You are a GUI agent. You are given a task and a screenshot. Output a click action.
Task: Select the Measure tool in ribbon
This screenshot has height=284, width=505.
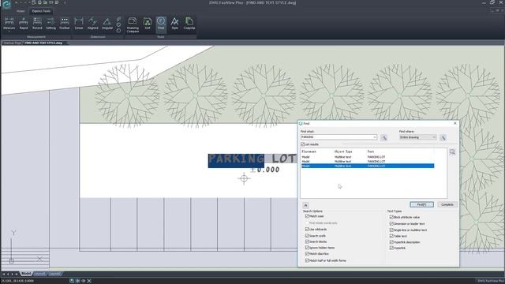pos(9,24)
